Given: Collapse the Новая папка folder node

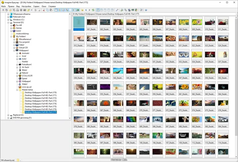Looking at the screenshot, I should tap(17, 90).
